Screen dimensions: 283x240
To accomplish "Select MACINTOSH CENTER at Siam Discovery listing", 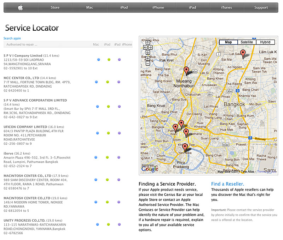I will pos(36,182).
